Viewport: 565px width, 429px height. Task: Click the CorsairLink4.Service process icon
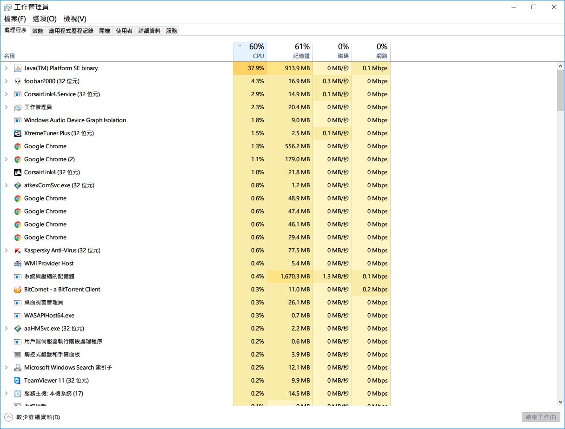coord(18,94)
